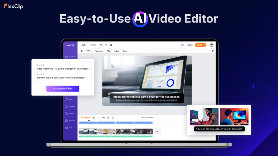Open the 16:9 aspect ratio selector
The height and width of the screenshot is (156, 278).
pyautogui.click(x=83, y=45)
